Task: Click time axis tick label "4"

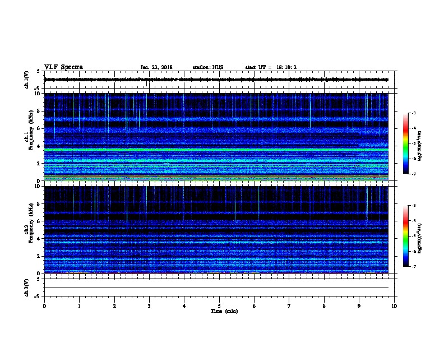Action: (184, 306)
